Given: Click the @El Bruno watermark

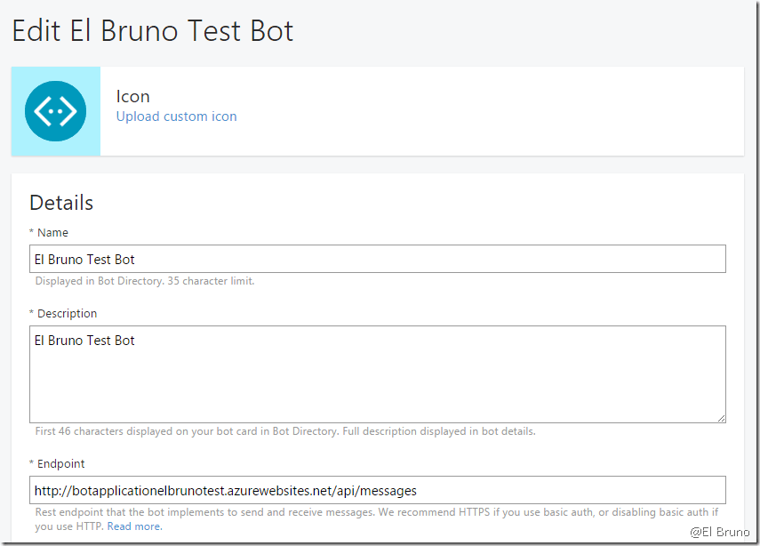Looking at the screenshot, I should pyautogui.click(x=719, y=532).
